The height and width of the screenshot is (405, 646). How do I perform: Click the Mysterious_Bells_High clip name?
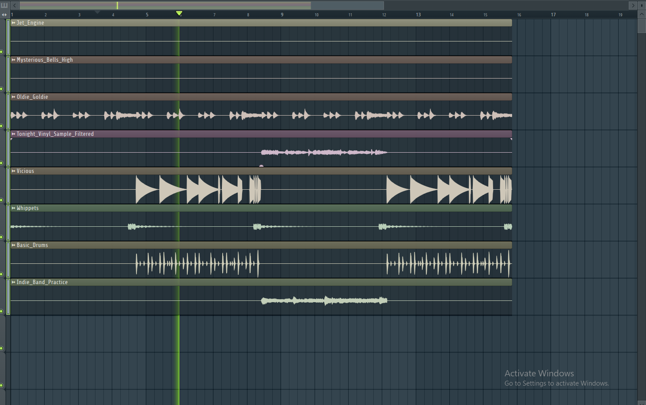tap(45, 60)
